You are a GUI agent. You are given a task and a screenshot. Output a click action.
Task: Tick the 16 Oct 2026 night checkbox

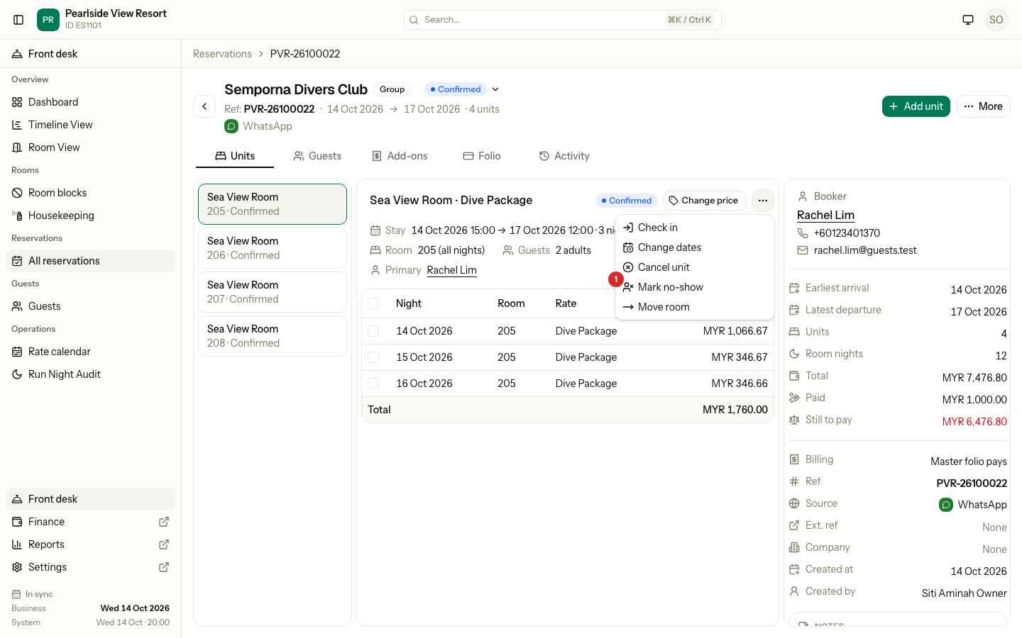[x=373, y=384]
